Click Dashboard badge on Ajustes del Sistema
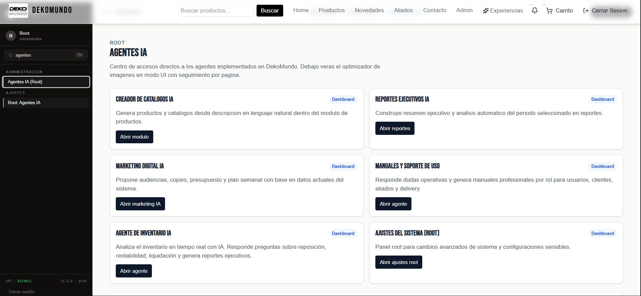641x296 pixels. click(603, 234)
